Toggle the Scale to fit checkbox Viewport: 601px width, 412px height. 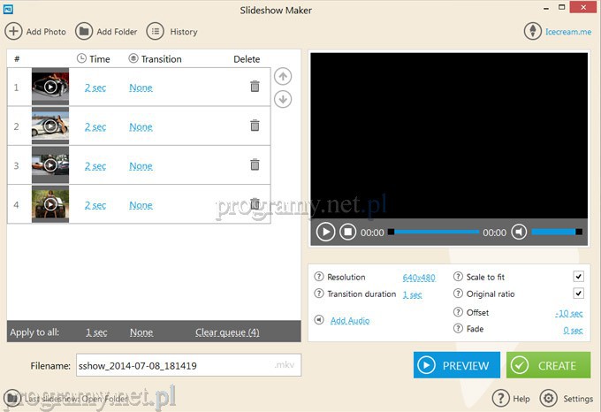(x=578, y=277)
